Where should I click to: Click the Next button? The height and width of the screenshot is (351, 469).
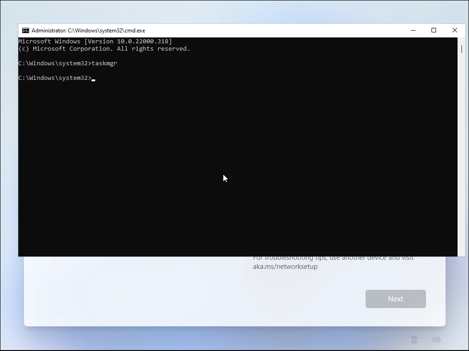[395, 299]
